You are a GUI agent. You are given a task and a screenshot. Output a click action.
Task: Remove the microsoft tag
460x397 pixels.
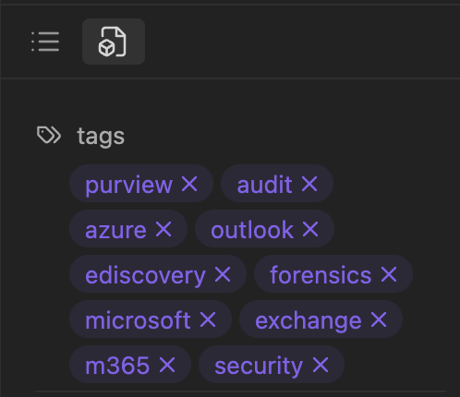click(x=208, y=319)
